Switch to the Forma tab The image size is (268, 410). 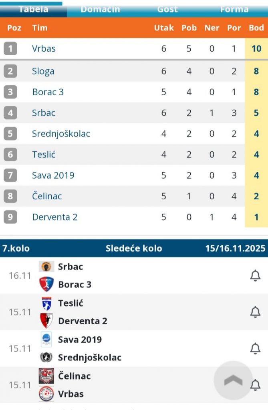tap(234, 9)
